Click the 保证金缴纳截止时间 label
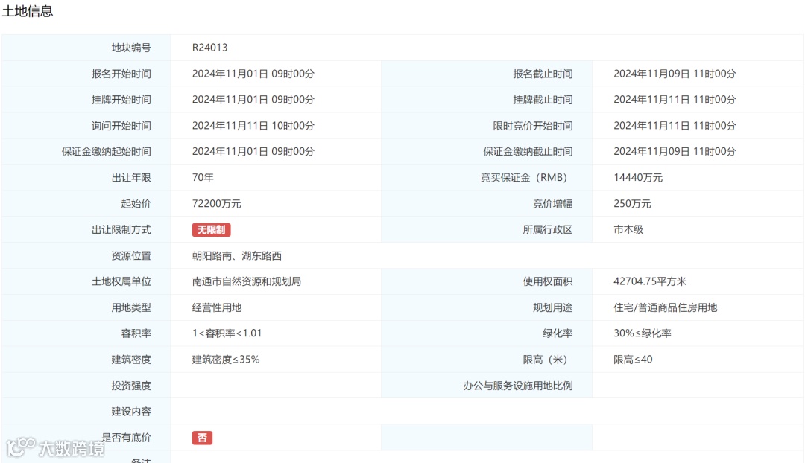 (x=528, y=151)
